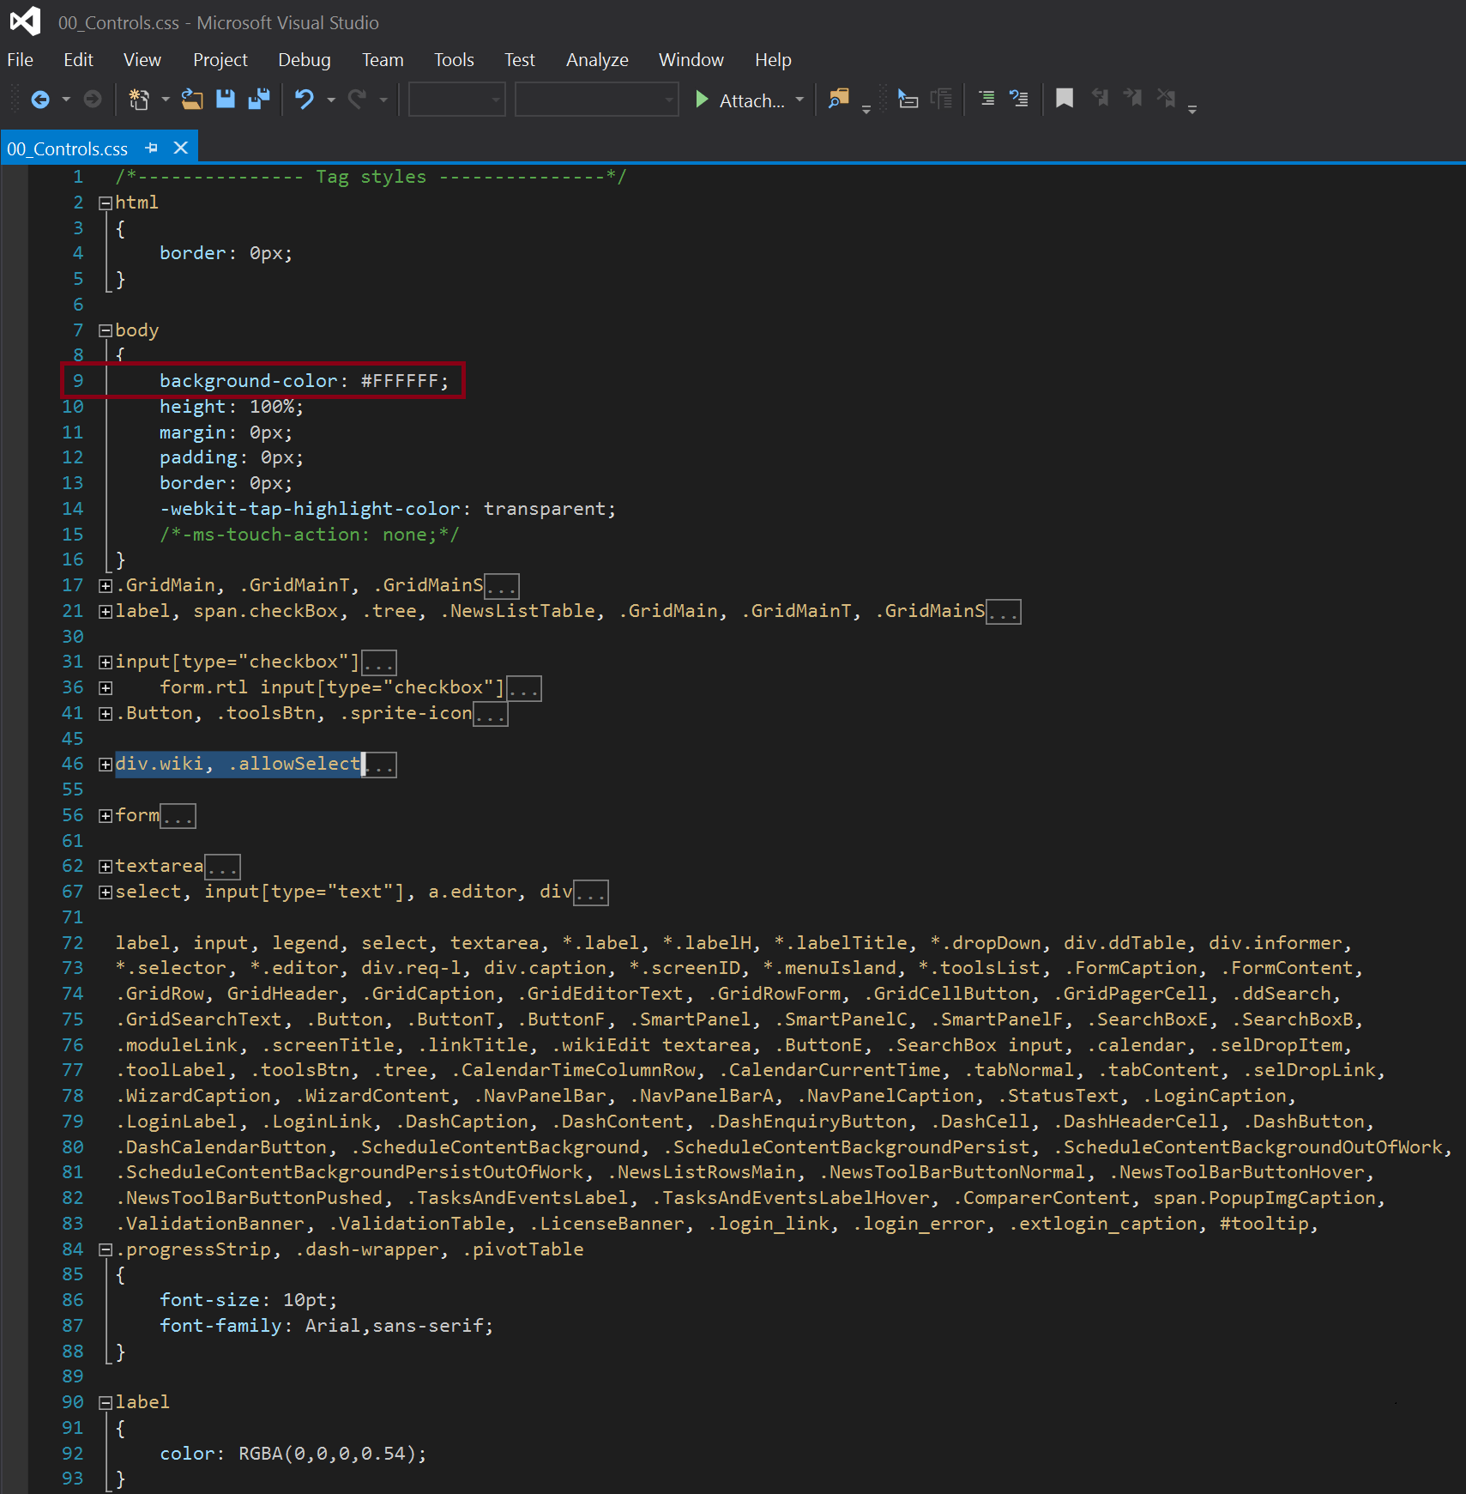Open the Project menu
The height and width of the screenshot is (1494, 1466).
[x=220, y=60]
